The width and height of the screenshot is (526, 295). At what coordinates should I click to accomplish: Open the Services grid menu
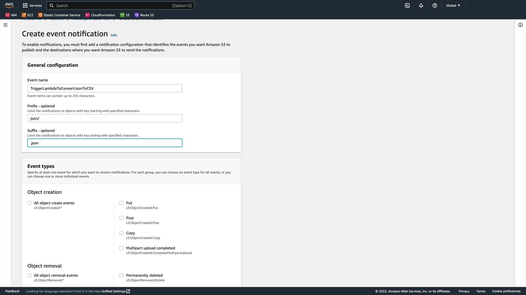click(32, 5)
